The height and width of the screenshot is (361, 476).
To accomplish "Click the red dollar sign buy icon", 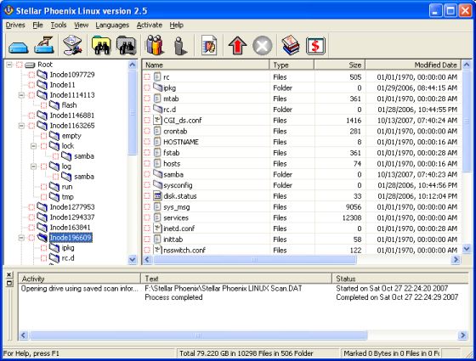I will pos(315,46).
